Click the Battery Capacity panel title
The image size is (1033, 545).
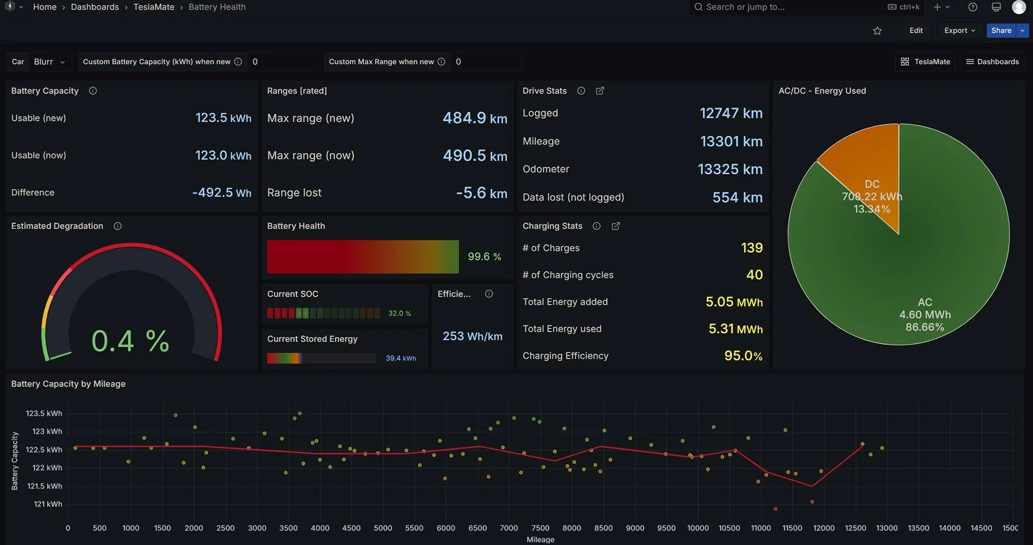tap(45, 91)
